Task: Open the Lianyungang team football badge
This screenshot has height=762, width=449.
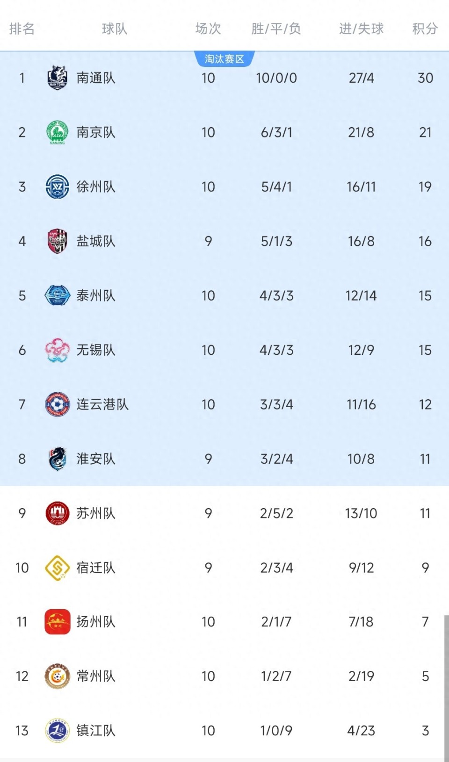Action: coord(58,404)
